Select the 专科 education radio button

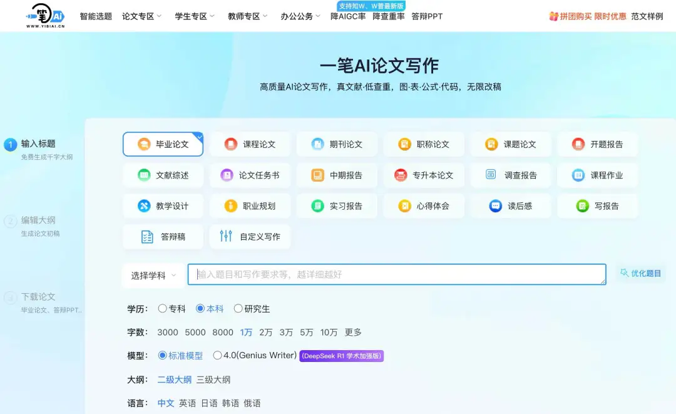click(x=162, y=308)
